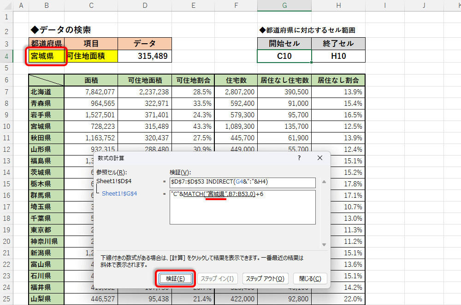
Task: Select row 10 by its row header
Action: click(6, 126)
